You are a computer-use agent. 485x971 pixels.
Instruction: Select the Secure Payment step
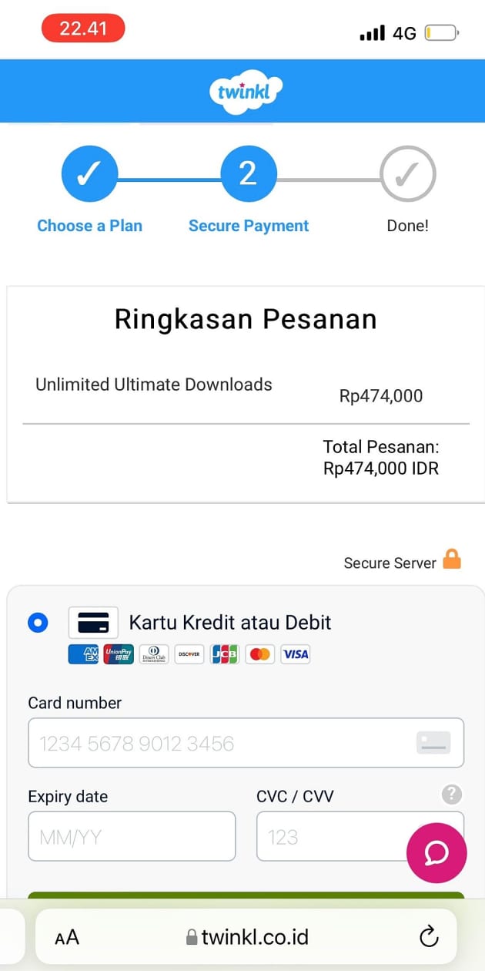[248, 175]
